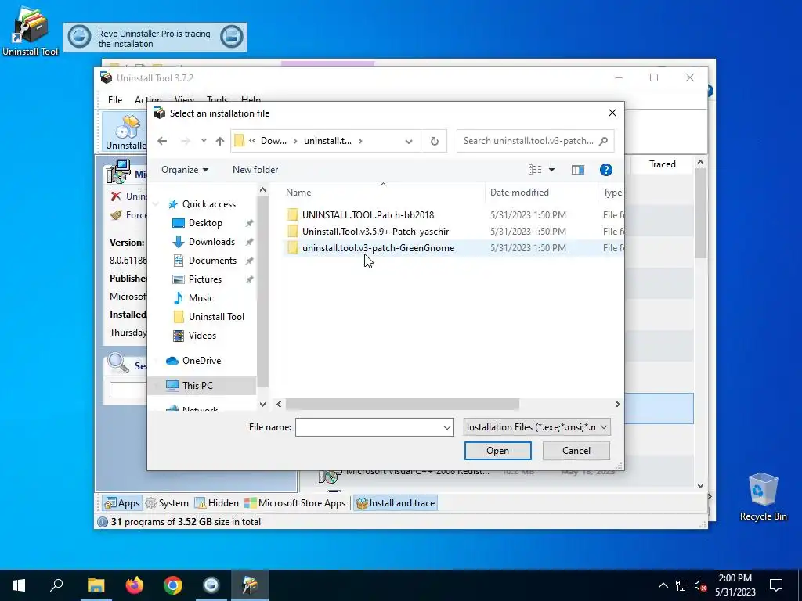
Task: Switch to Microsoft Store Apps tab
Action: click(295, 503)
